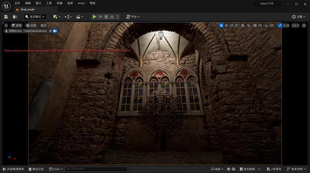Select the rotate gizmo tool
The width and height of the screenshot is (310, 173).
point(231,25)
